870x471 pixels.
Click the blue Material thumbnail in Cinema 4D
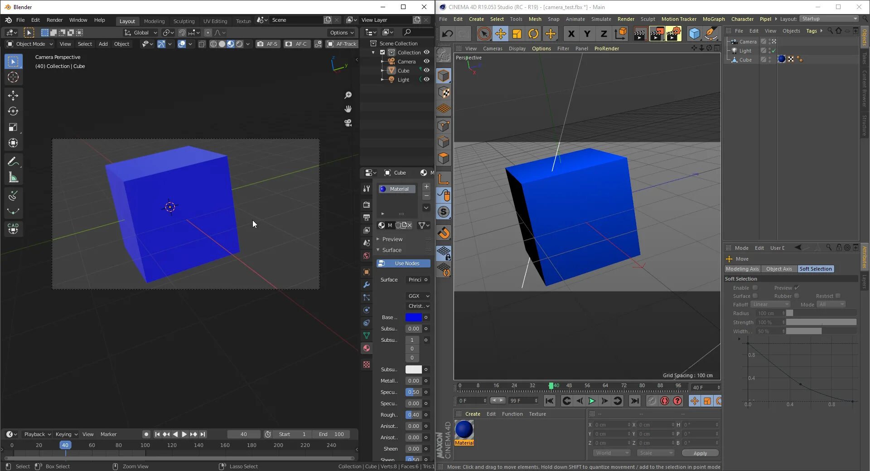click(x=464, y=430)
